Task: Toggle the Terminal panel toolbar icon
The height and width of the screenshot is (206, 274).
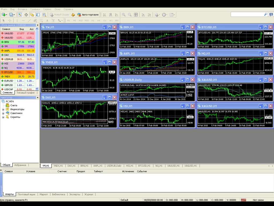Action: [38, 15]
